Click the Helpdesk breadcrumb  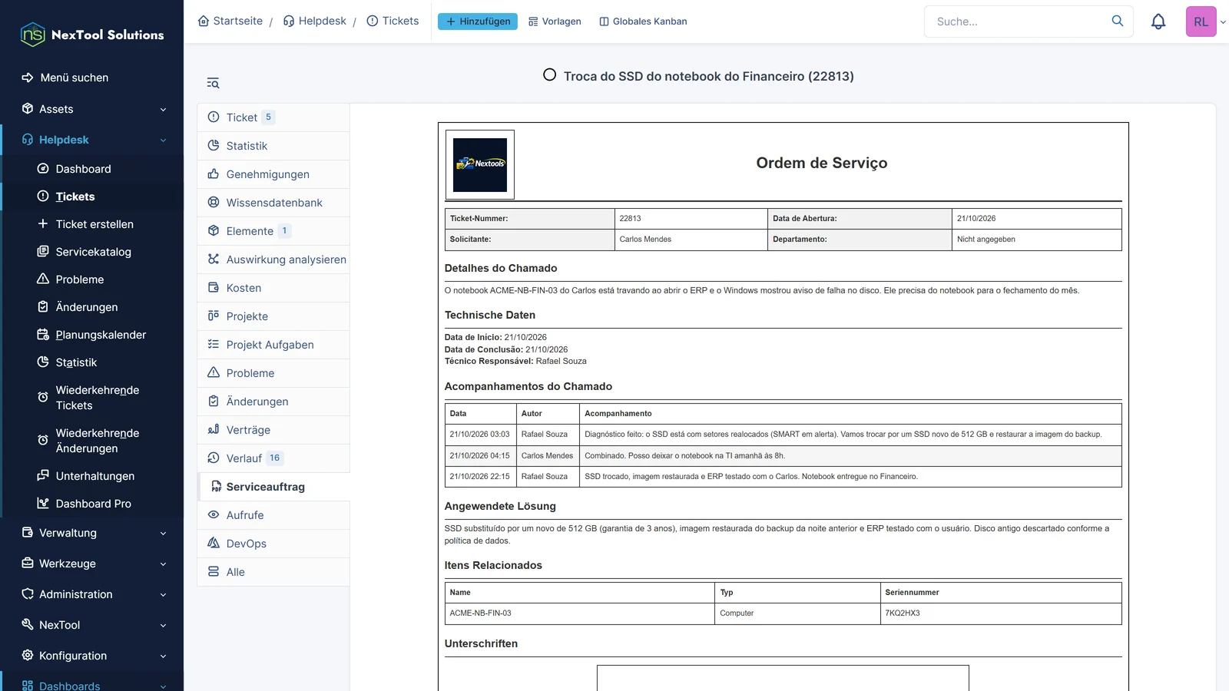tap(315, 21)
